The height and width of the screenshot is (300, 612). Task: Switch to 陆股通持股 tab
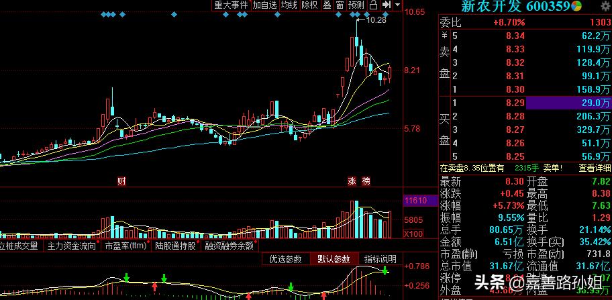175,246
